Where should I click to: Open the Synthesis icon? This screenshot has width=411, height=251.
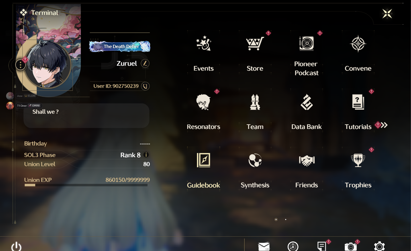(255, 160)
